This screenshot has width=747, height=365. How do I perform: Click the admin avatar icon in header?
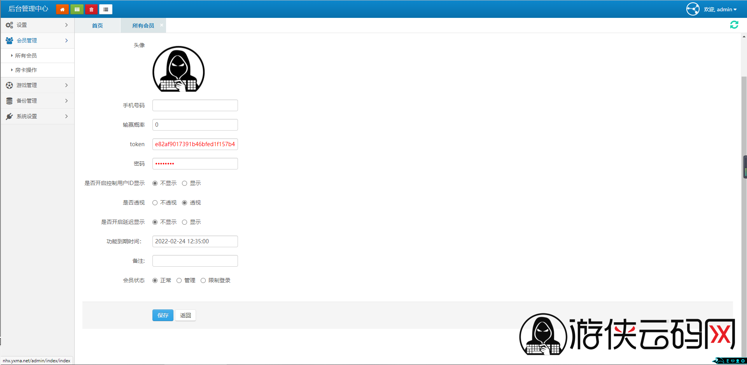pyautogui.click(x=693, y=9)
